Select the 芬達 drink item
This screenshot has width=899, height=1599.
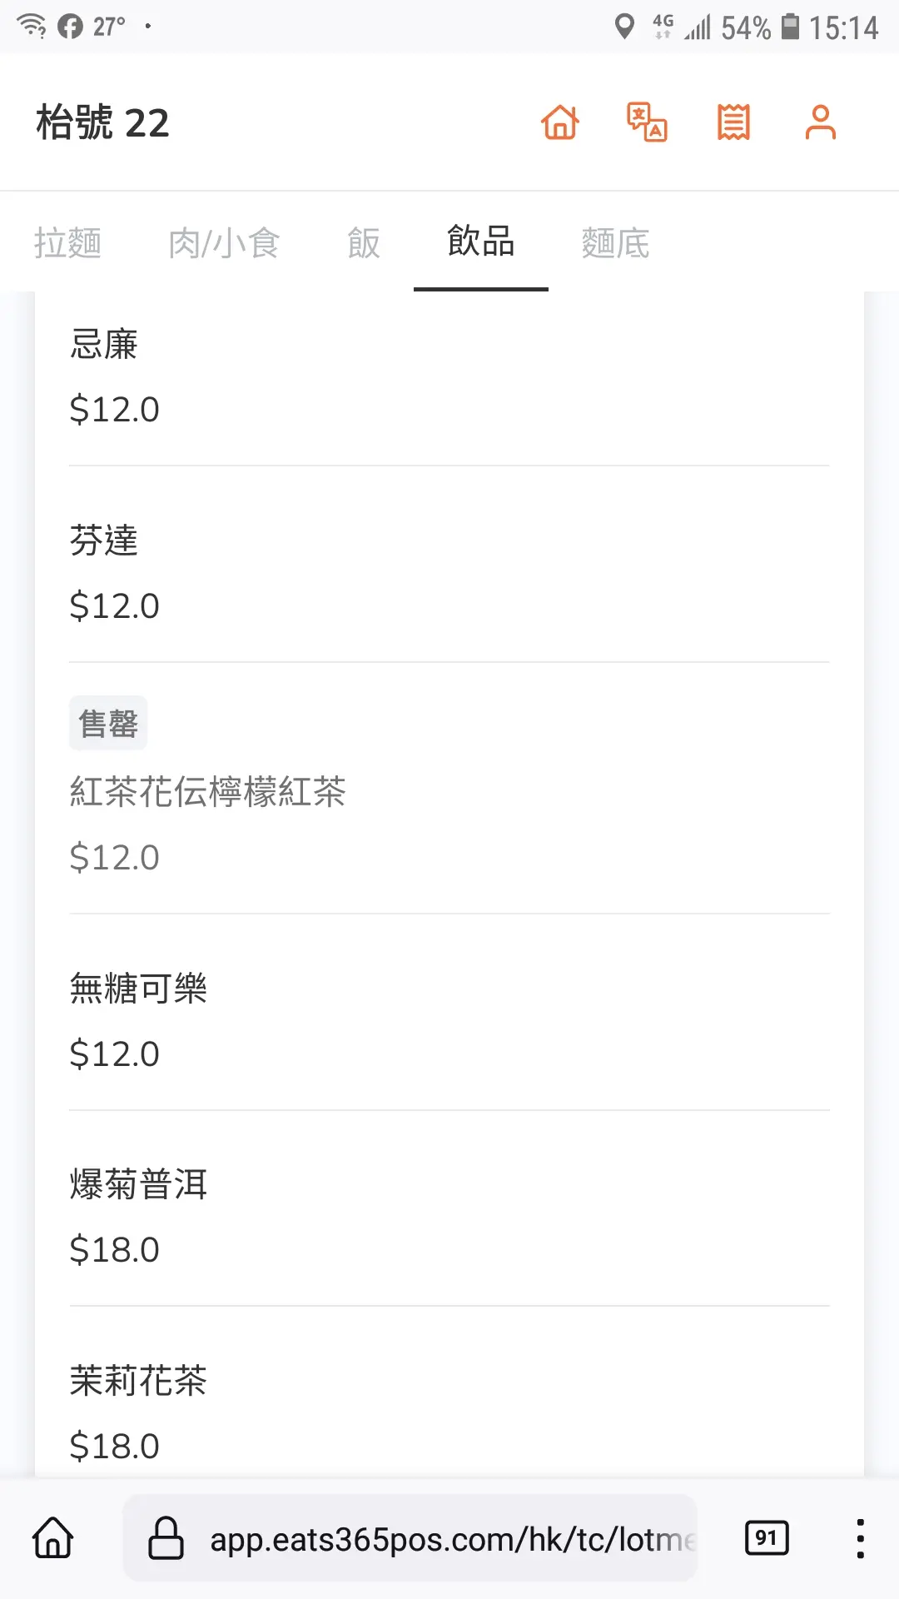point(449,573)
